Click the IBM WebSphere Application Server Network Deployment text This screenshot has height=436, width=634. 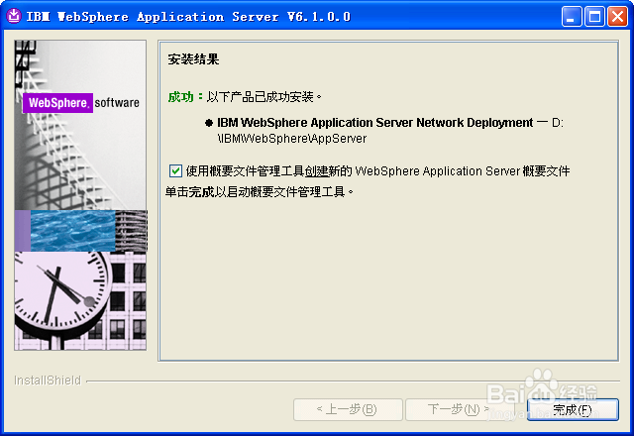374,123
